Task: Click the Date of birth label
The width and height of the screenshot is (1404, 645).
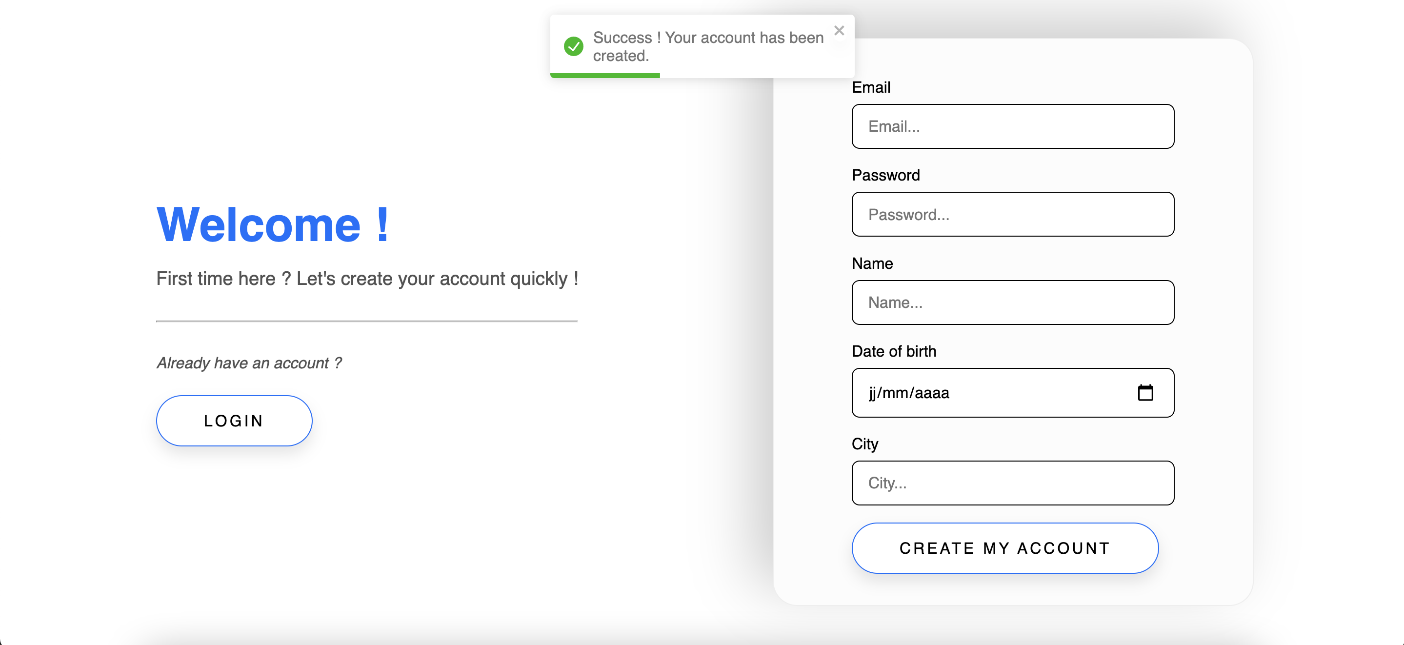Action: click(x=894, y=351)
